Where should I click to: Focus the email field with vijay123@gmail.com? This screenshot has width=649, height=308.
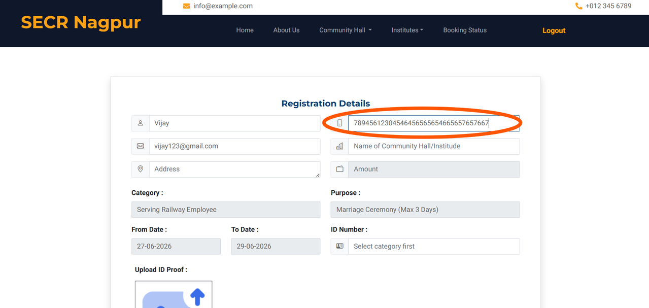[234, 146]
